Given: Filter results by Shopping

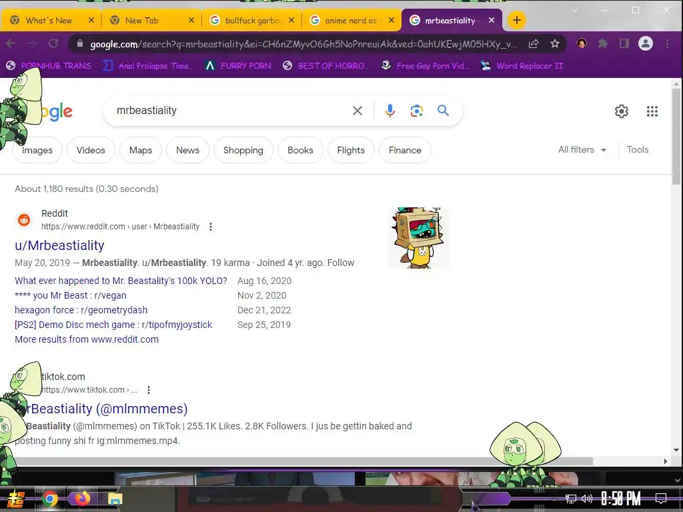Looking at the screenshot, I should point(243,150).
